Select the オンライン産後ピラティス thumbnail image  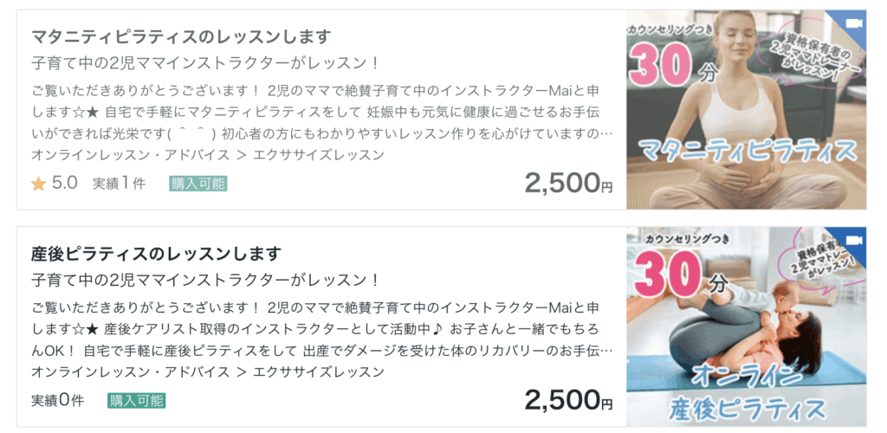click(745, 326)
